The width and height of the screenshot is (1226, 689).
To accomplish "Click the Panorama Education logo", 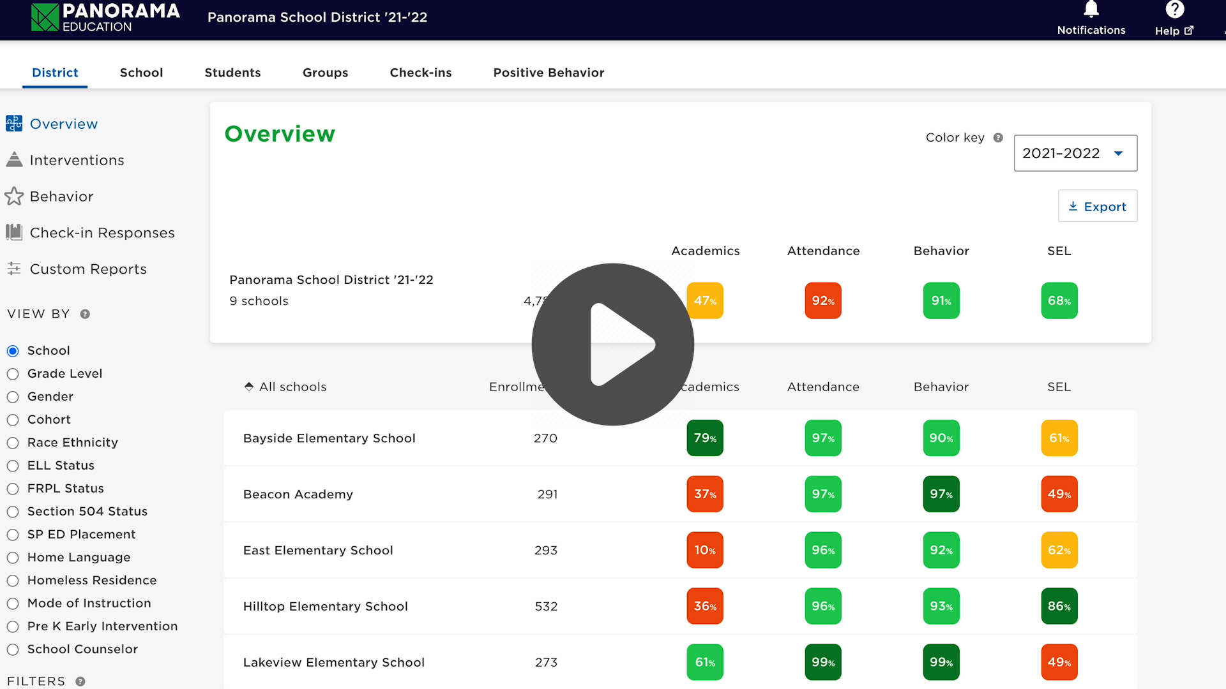I will pyautogui.click(x=106, y=17).
